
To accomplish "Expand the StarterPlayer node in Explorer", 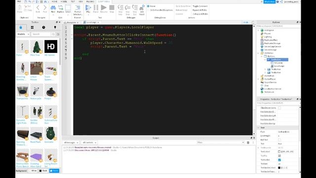I will click(x=258, y=79).
